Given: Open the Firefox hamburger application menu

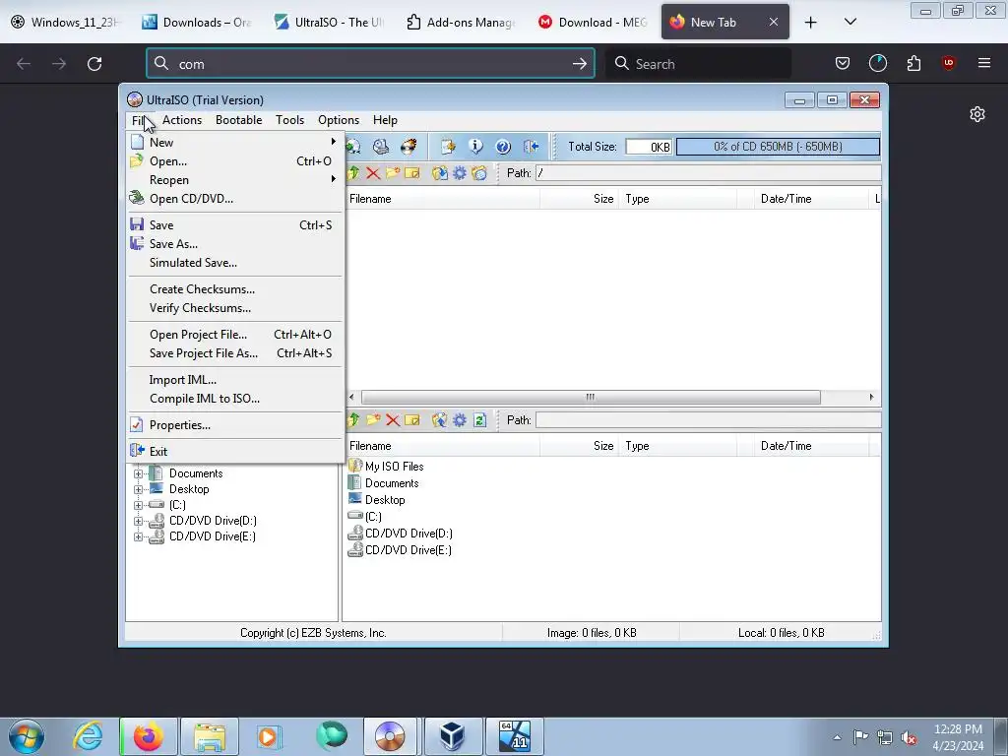Looking at the screenshot, I should click(984, 63).
